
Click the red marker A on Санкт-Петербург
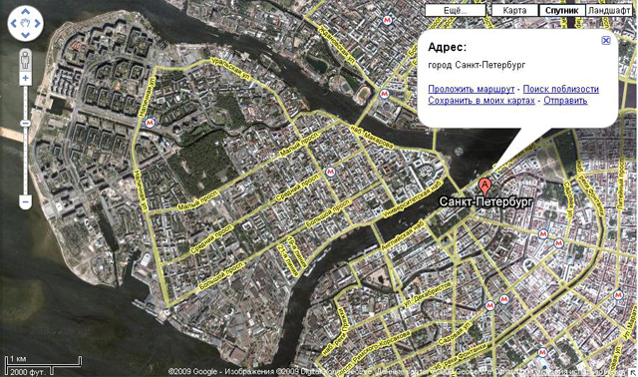coord(484,188)
